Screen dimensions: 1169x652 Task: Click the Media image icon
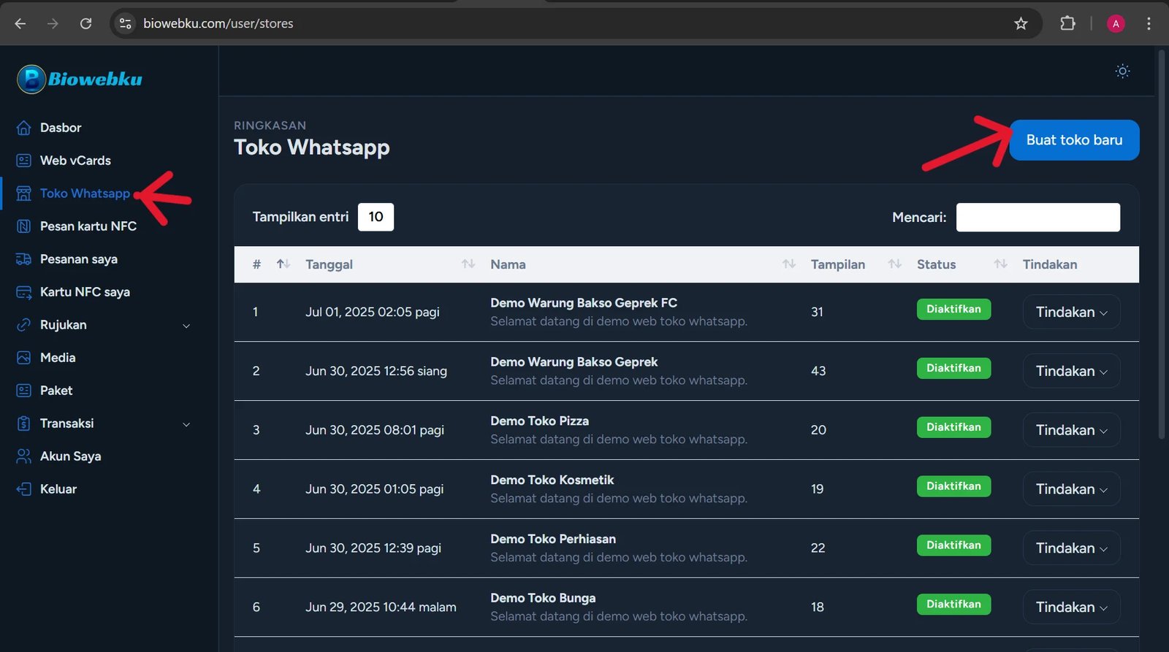click(23, 358)
